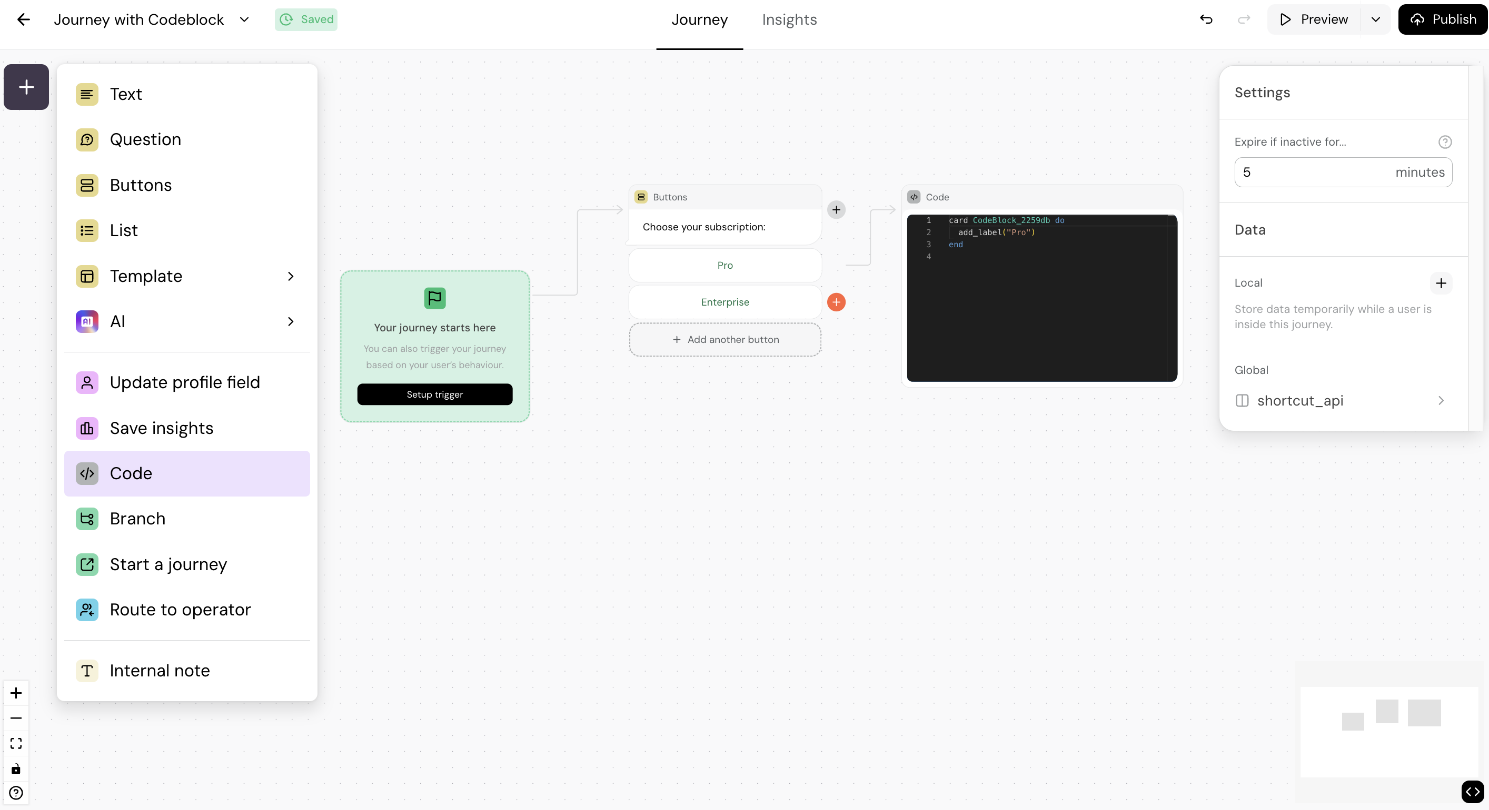
Task: Choose Branch from the block menu
Action: coord(187,519)
